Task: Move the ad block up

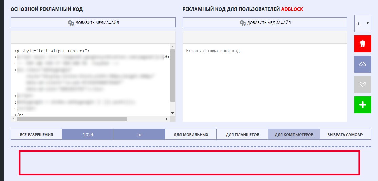Action: click(363, 64)
